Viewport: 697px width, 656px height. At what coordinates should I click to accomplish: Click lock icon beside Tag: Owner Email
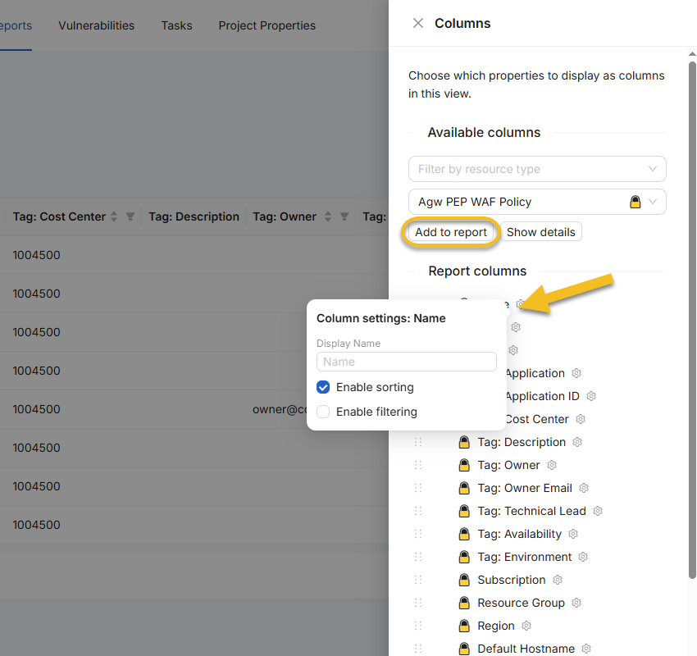464,488
